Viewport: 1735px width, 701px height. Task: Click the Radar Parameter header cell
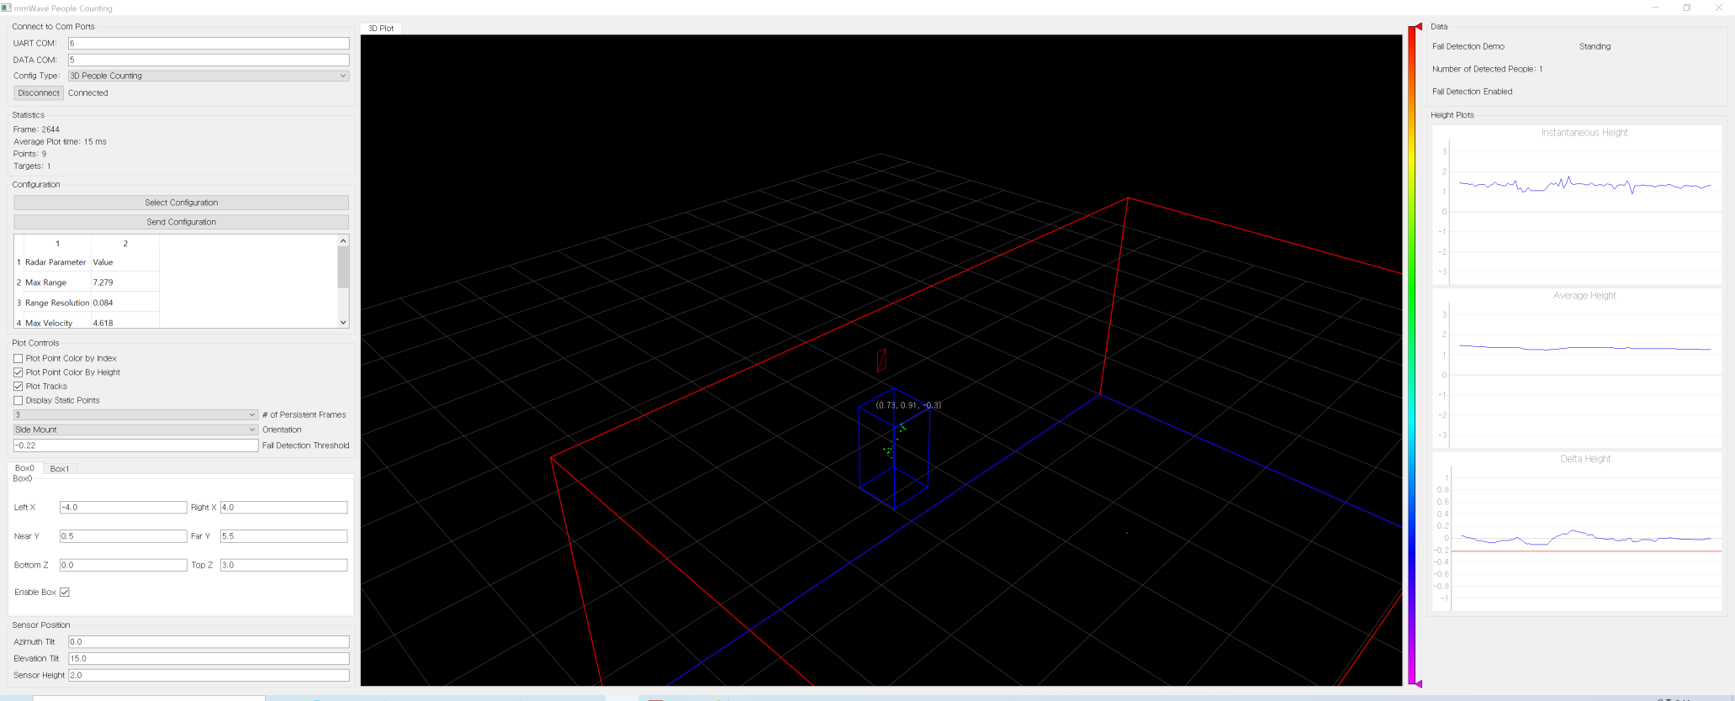click(57, 262)
